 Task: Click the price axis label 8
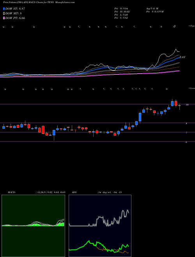(x=186, y=124)
